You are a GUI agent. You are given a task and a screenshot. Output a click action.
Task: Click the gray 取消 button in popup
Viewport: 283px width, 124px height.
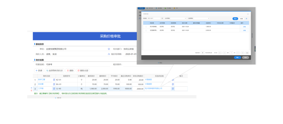tap(245, 58)
